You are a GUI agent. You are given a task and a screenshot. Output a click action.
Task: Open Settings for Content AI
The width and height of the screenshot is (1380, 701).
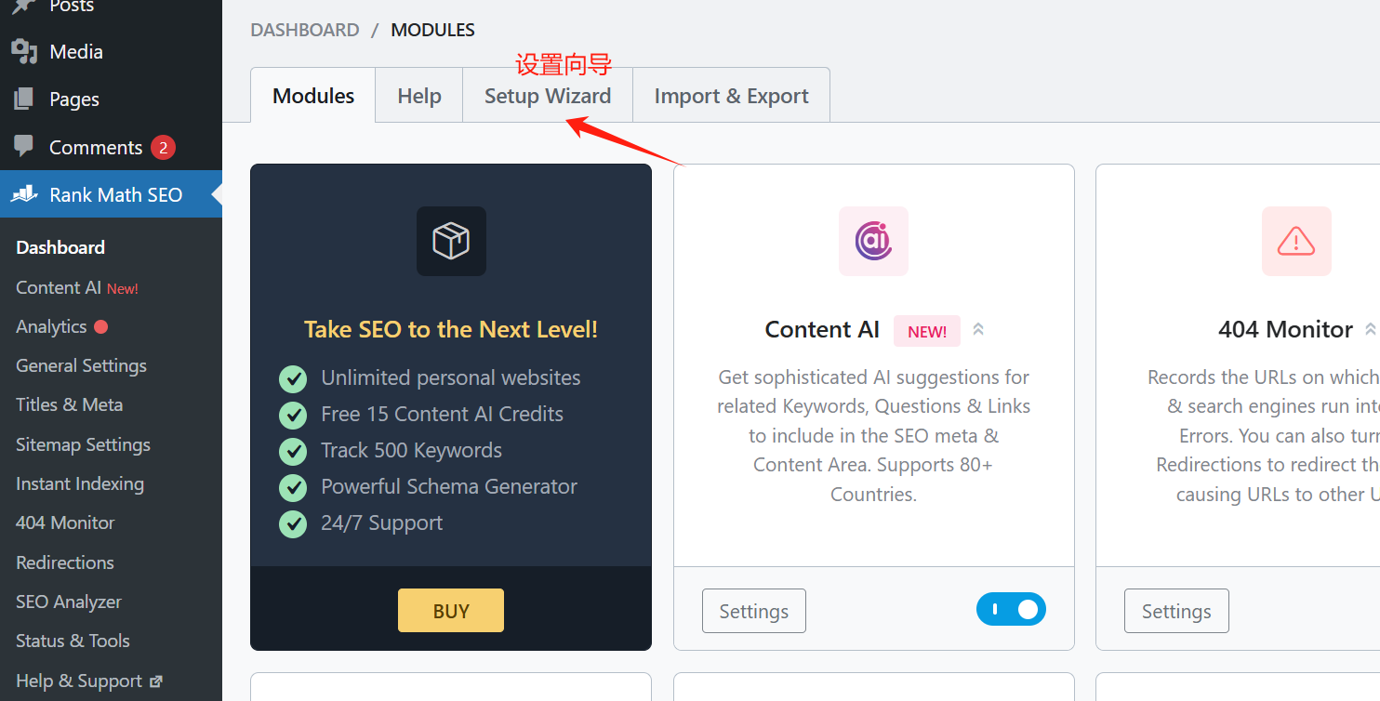pyautogui.click(x=753, y=611)
